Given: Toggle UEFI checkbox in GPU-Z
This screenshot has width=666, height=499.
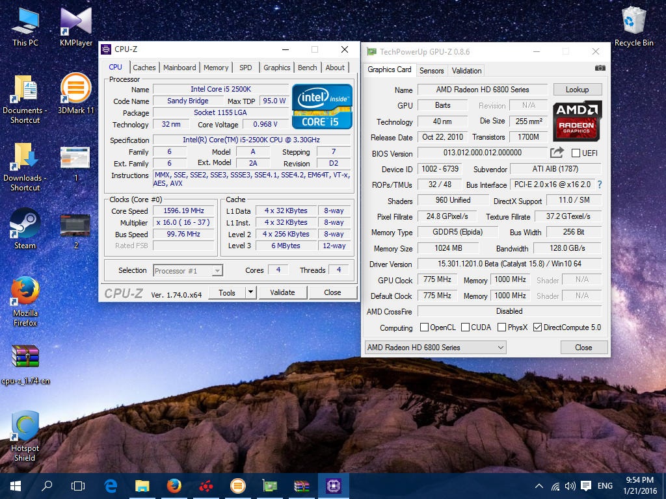Looking at the screenshot, I should point(576,153).
